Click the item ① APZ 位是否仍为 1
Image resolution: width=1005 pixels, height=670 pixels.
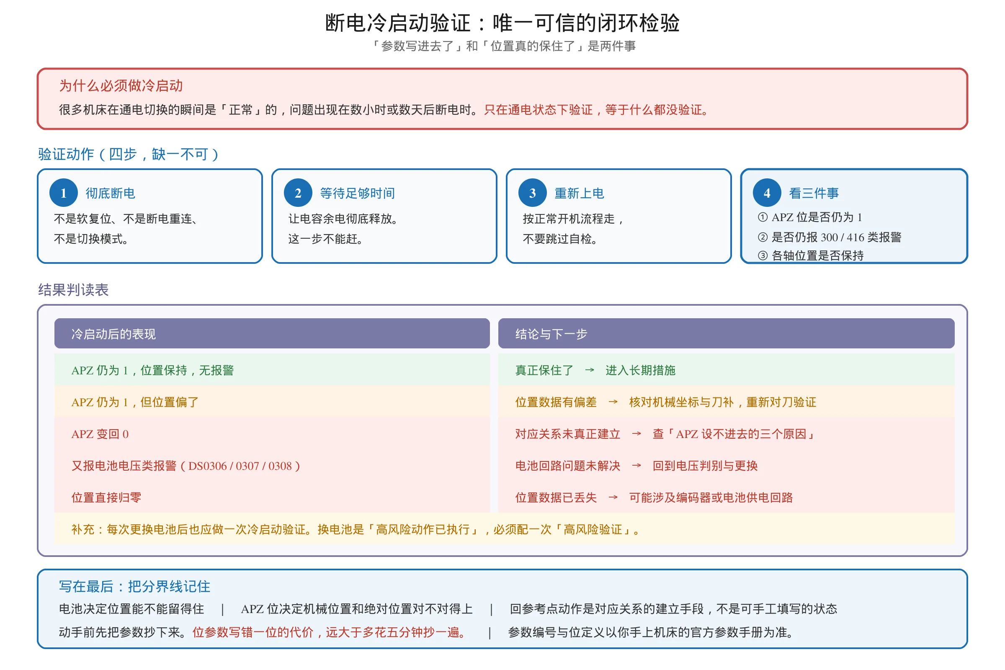pyautogui.click(x=810, y=217)
